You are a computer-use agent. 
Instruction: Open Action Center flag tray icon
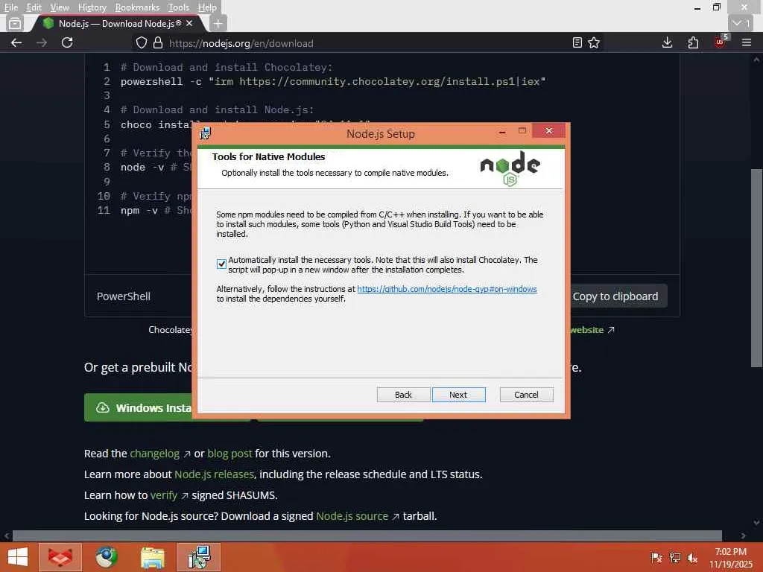coord(656,557)
